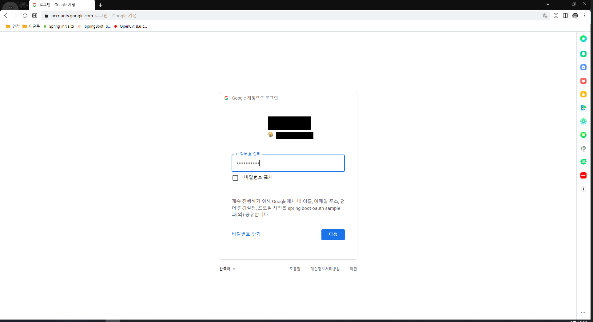Viewport: 593px width, 322px height.
Task: Open the media player sidebar icon
Action: pyautogui.click(x=583, y=121)
